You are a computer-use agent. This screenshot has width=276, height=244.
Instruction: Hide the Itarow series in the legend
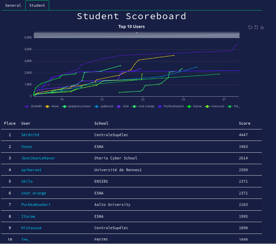194,106
